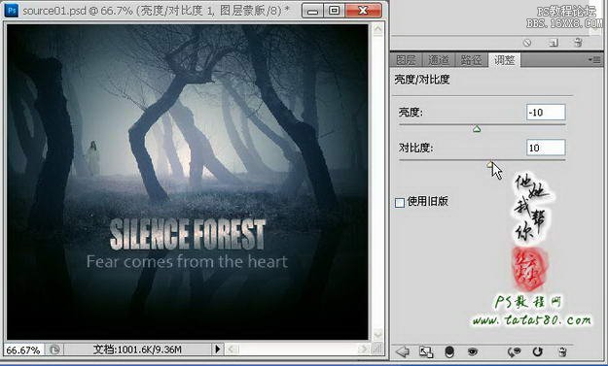Click the circle-slash icon in upper panel
Screen dimensions: 608x366
point(527,43)
